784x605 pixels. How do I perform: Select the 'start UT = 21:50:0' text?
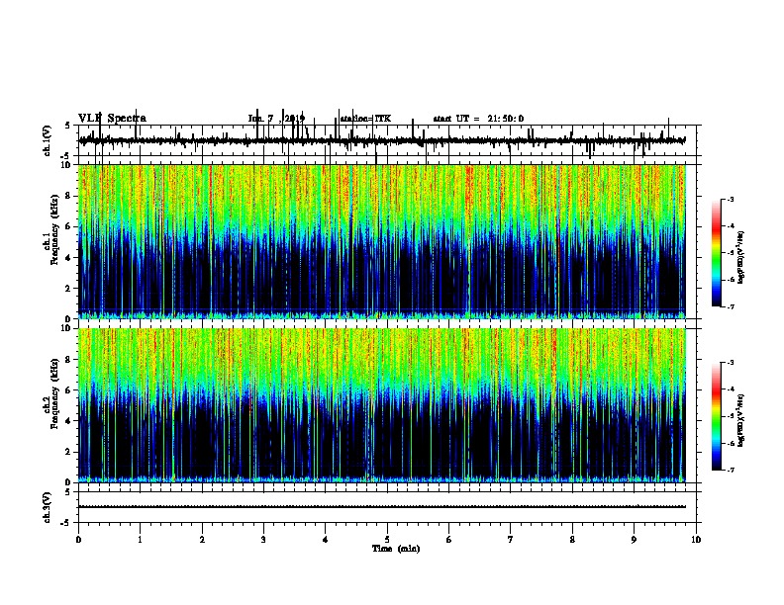click(478, 119)
